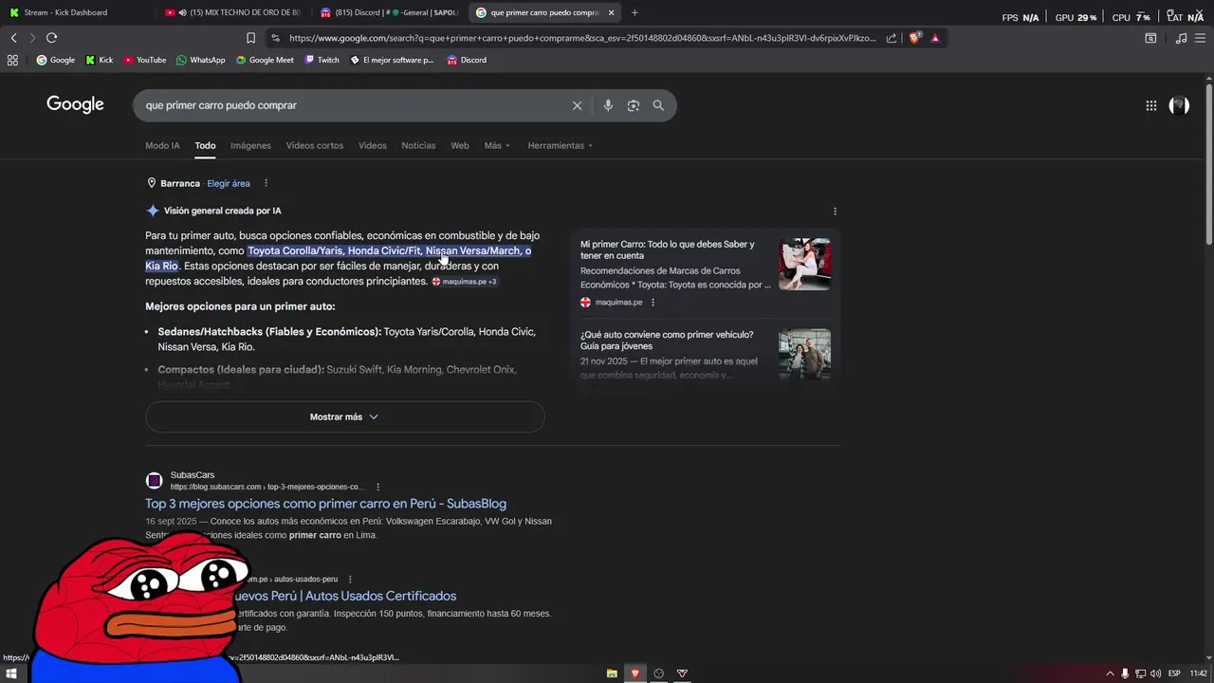The image size is (1214, 683).
Task: Open the WhatsApp bookmark
Action: (x=200, y=60)
